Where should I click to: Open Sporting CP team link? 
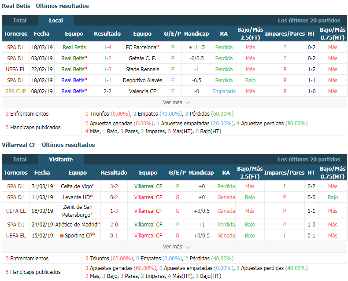[x=78, y=236]
